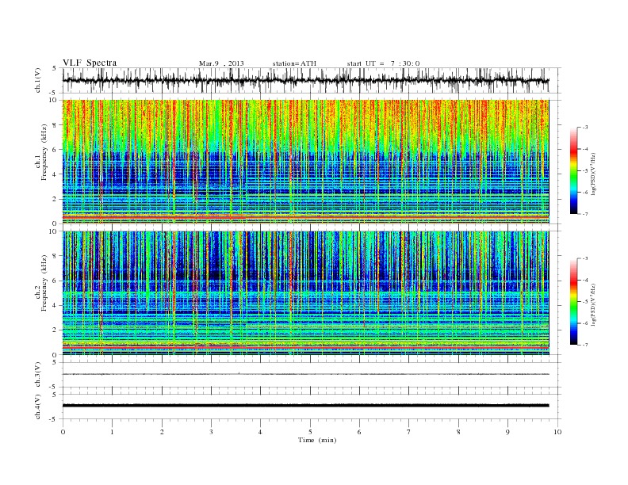Click the "Time (min)" axis label
The image size is (628, 485).
(317, 440)
